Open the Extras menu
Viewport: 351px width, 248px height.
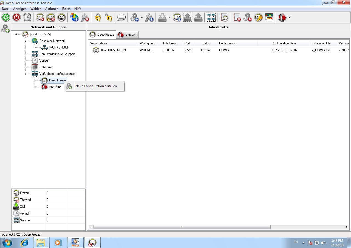pyautogui.click(x=66, y=9)
